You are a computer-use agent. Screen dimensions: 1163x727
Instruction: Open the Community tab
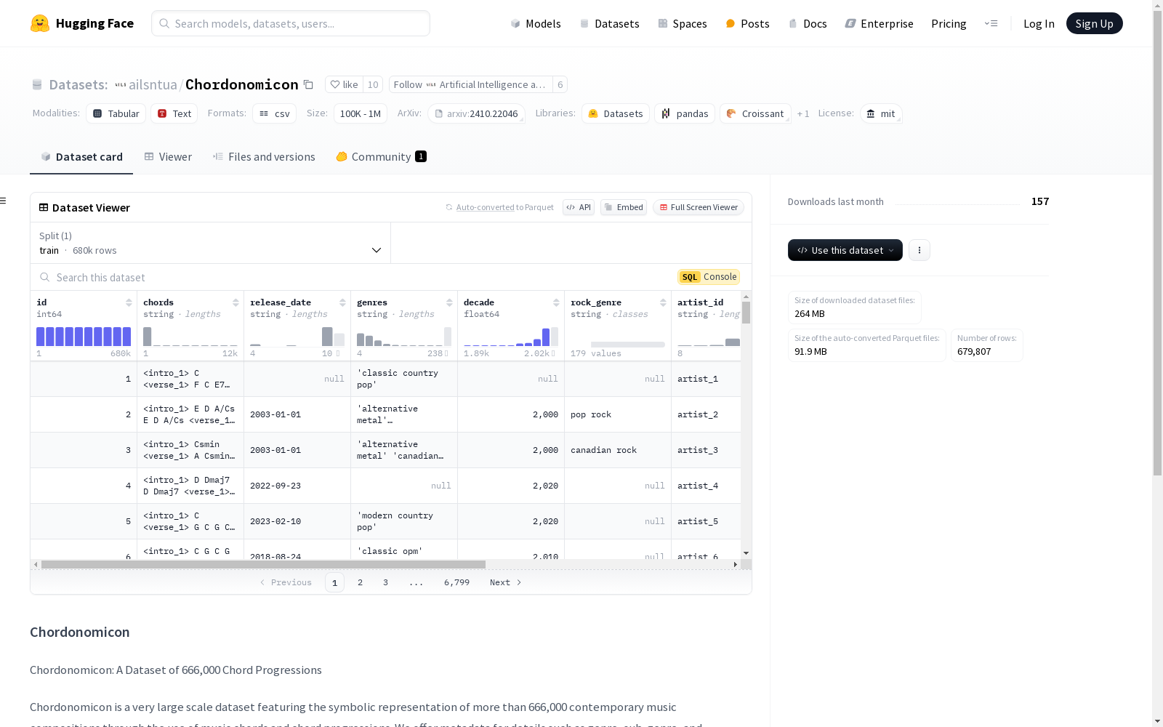click(381, 157)
